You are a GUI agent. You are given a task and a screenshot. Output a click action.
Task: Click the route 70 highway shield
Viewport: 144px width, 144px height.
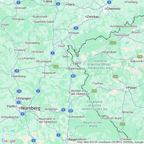(x=17, y=71)
